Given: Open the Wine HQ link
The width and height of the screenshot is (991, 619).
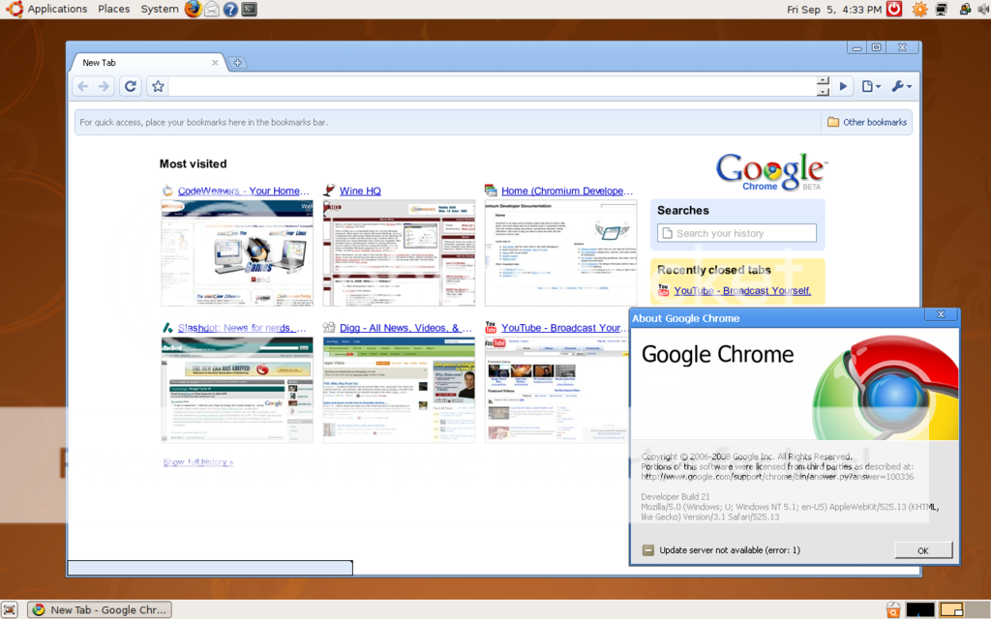Looking at the screenshot, I should pos(360,191).
